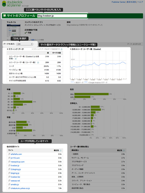Click the 男性 gender bar

pyautogui.click(x=92, y=94)
